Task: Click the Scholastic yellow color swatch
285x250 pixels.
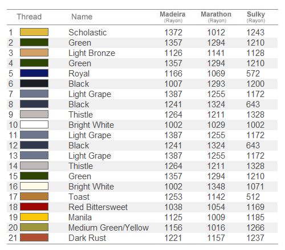Action: 34,32
